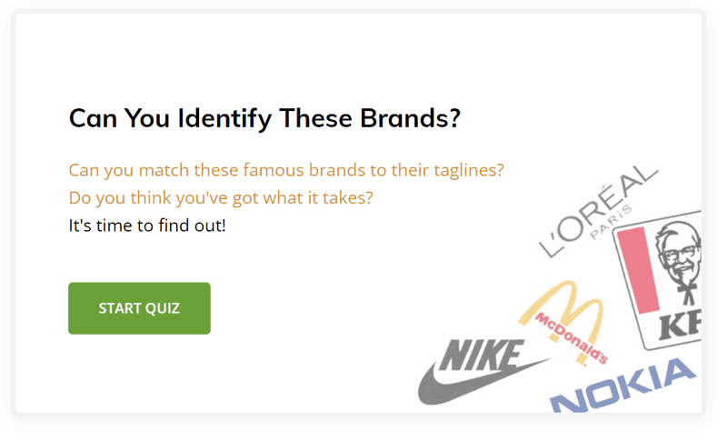Click the 'Can You Identify These Brands?' heading
The height and width of the screenshot is (441, 727).
[264, 118]
